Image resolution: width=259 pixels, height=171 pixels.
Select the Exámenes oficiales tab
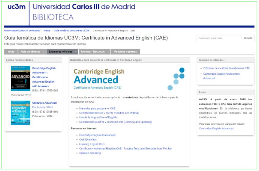(x=61, y=52)
